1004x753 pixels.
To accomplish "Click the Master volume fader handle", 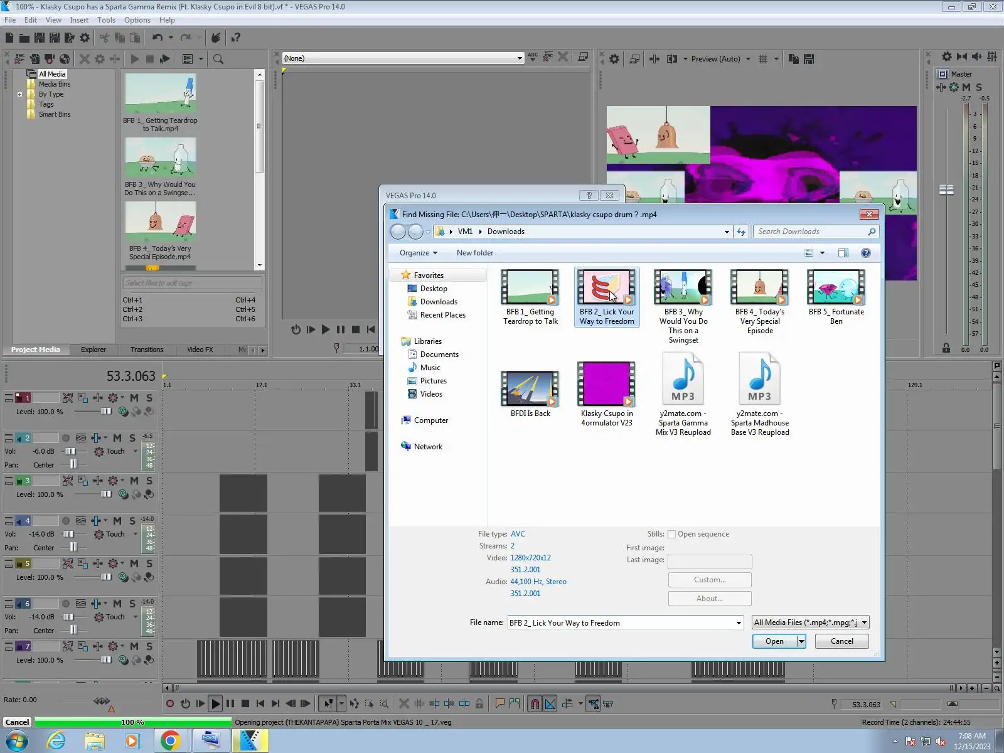I will tap(946, 190).
